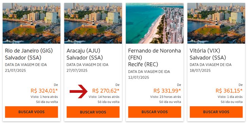Open the Vitória card Salvador photo
Screen dimensions: 248x124
[216, 23]
